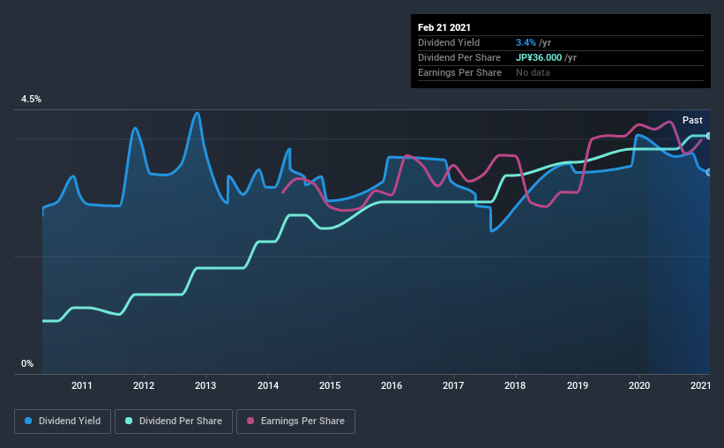Click the Feb 21 2021 tooltip date
The width and height of the screenshot is (724, 448).
tap(444, 27)
